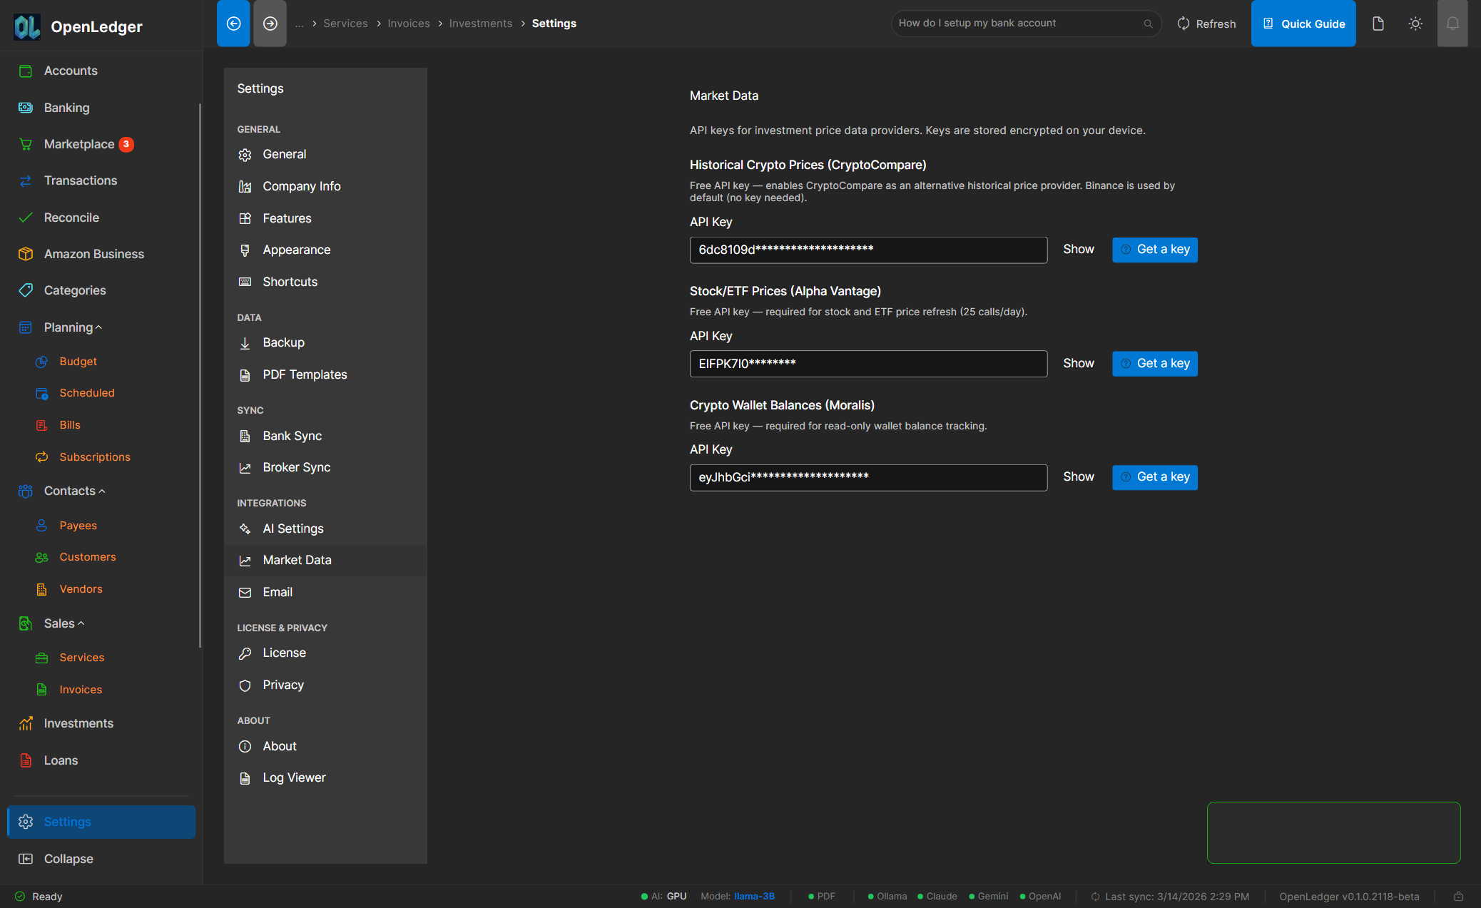The width and height of the screenshot is (1481, 908).
Task: Show the CryptoCompare API key
Action: [x=1078, y=249]
